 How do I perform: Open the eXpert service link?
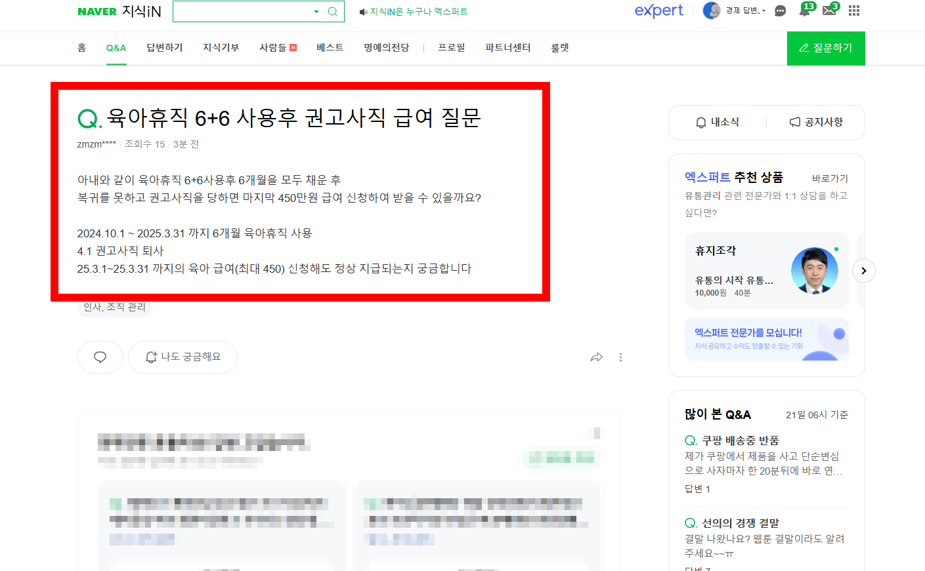pos(658,10)
